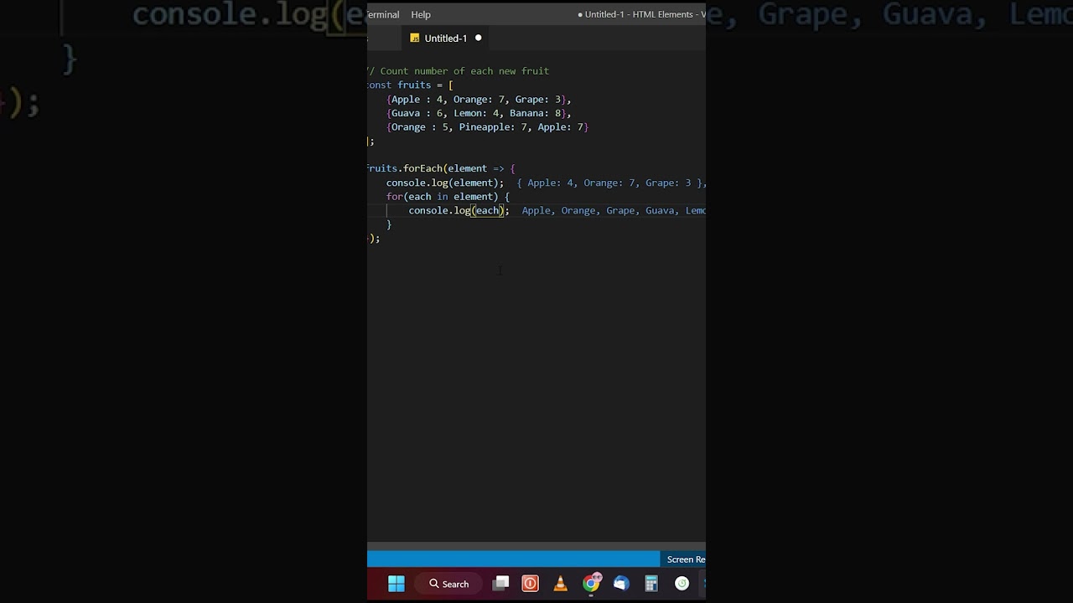Open VLC media player from taskbar

(561, 584)
